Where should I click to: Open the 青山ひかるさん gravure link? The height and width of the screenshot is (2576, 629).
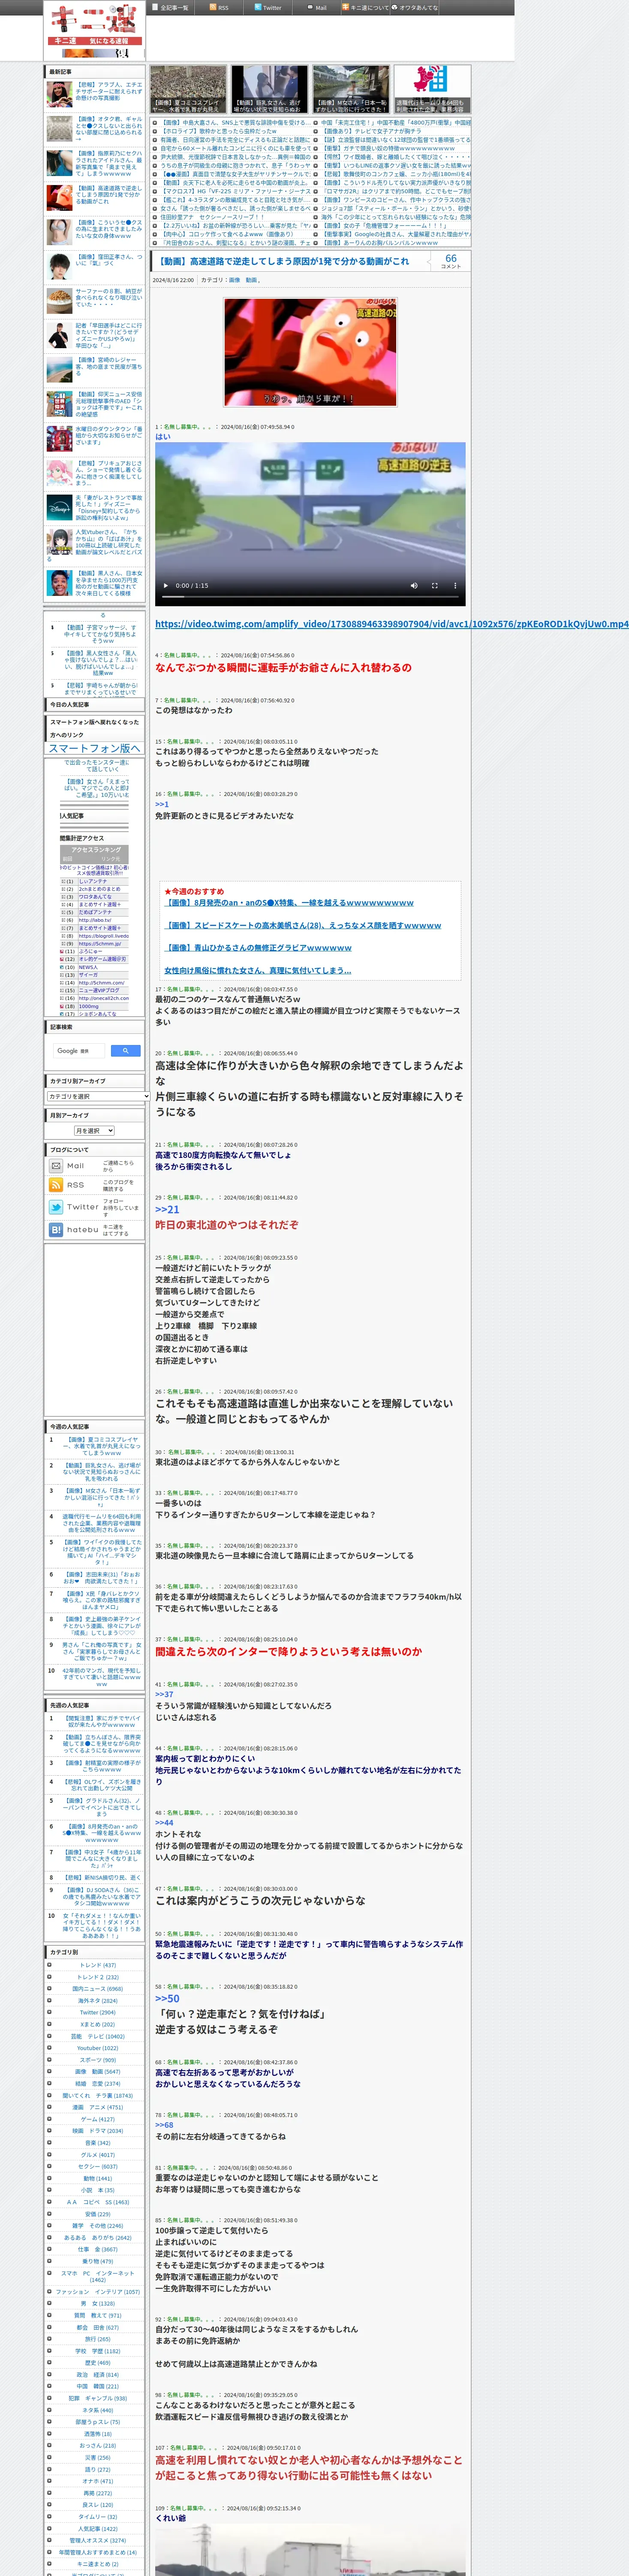click(258, 948)
